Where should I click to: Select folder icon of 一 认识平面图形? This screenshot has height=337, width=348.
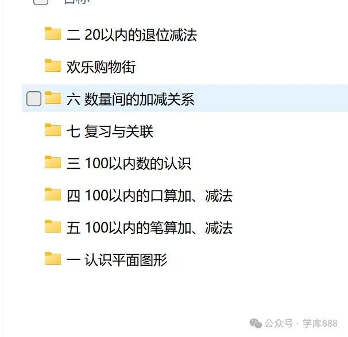pyautogui.click(x=53, y=259)
